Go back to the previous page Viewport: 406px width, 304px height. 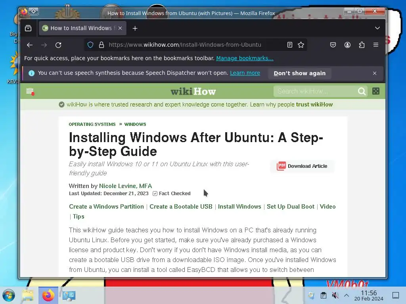30,45
